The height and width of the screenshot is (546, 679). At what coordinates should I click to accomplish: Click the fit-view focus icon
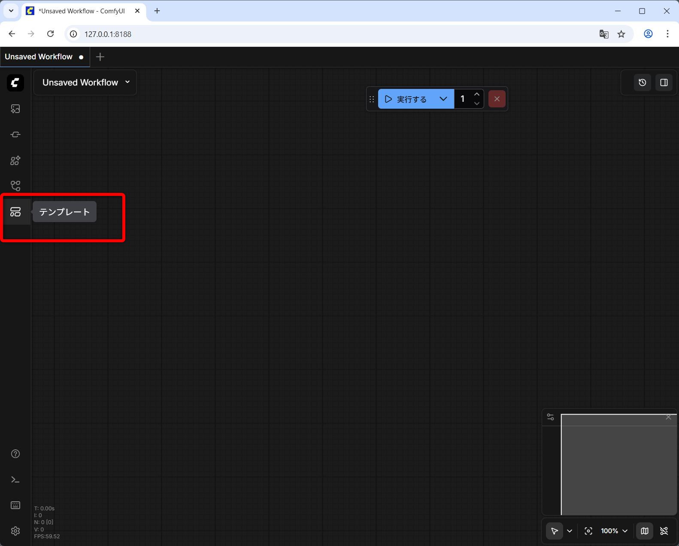coord(588,531)
